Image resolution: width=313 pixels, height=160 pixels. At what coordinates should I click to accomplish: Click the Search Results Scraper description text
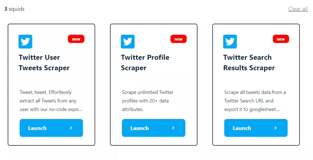pos(255,101)
